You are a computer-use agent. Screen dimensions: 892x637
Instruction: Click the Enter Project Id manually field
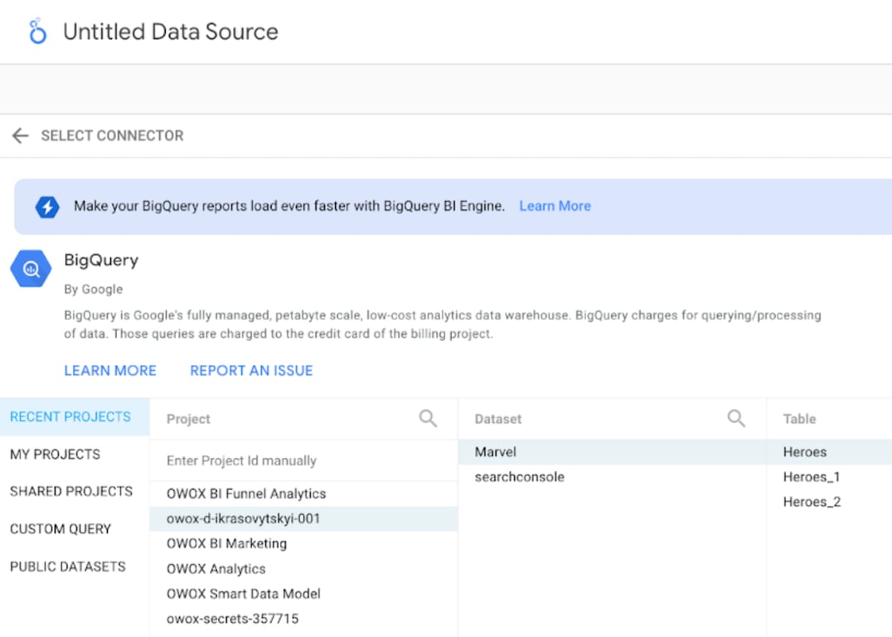[x=303, y=460]
